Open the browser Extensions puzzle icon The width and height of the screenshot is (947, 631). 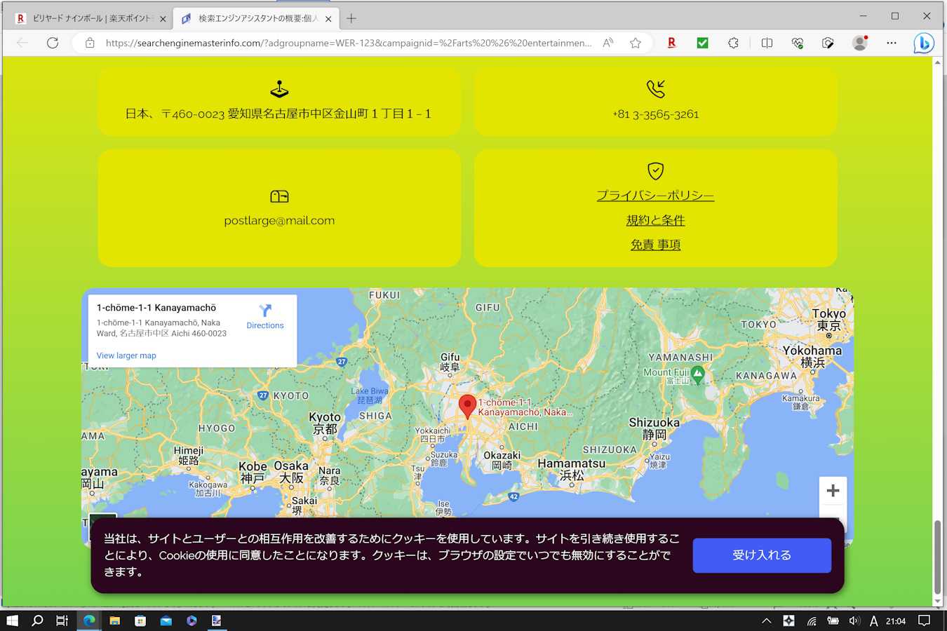[x=733, y=43]
